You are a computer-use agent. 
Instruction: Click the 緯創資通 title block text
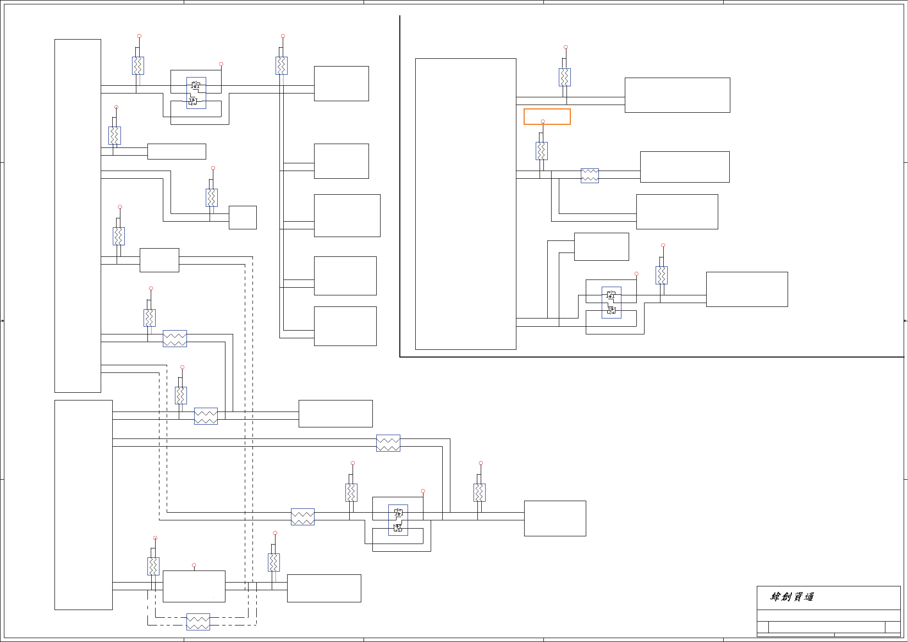[792, 597]
